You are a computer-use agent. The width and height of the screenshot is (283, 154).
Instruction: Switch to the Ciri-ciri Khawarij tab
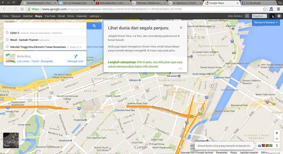pyautogui.click(x=76, y=3)
